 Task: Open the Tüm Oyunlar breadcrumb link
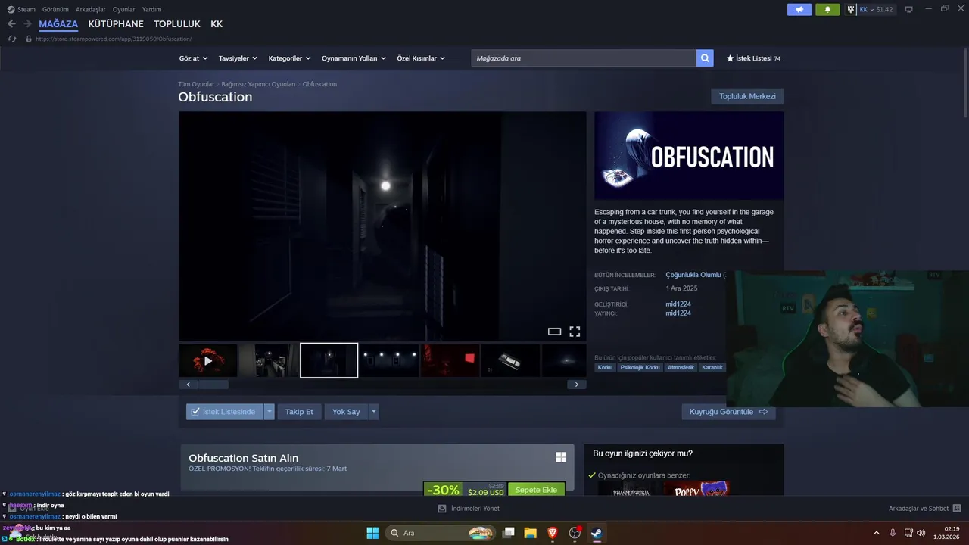[196, 84]
